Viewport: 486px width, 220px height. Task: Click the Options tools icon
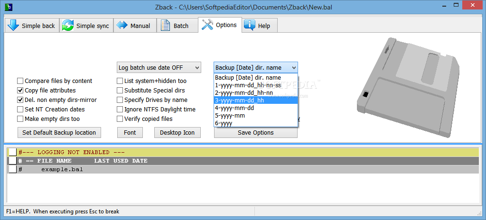click(x=207, y=25)
